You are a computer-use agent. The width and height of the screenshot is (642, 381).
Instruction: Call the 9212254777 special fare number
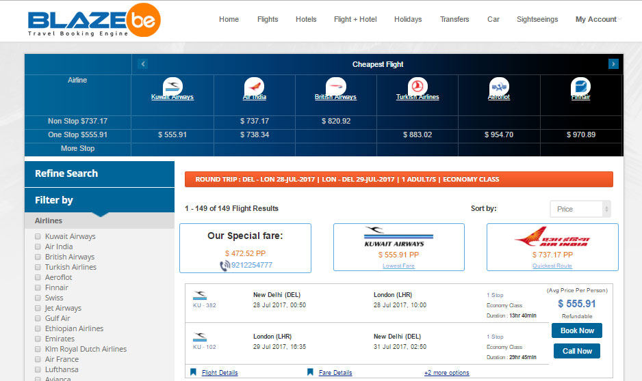point(251,265)
